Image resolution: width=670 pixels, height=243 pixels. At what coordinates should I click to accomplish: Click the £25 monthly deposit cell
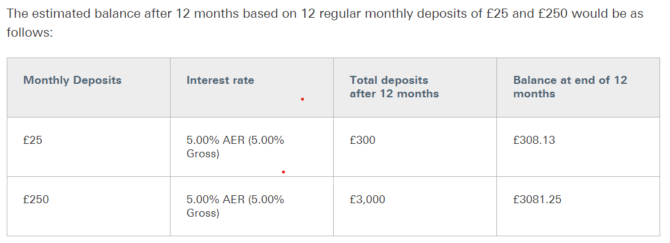(33, 140)
